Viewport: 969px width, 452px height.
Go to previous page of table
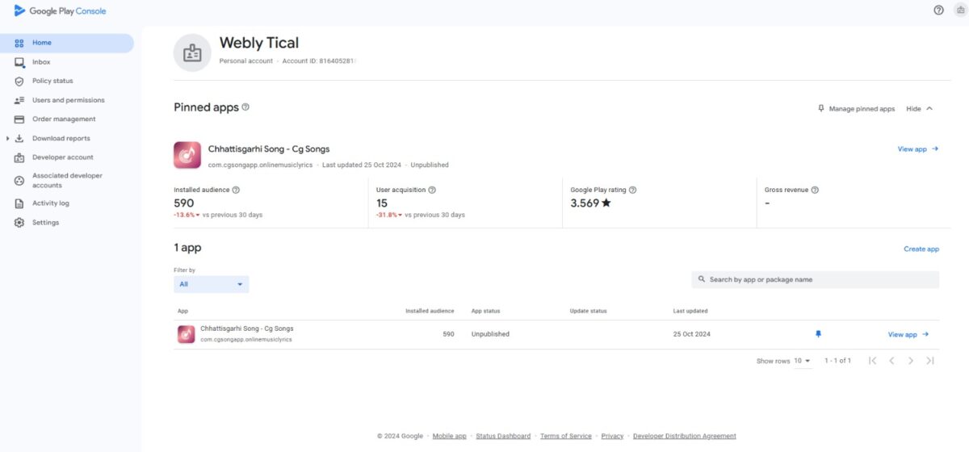(x=891, y=361)
